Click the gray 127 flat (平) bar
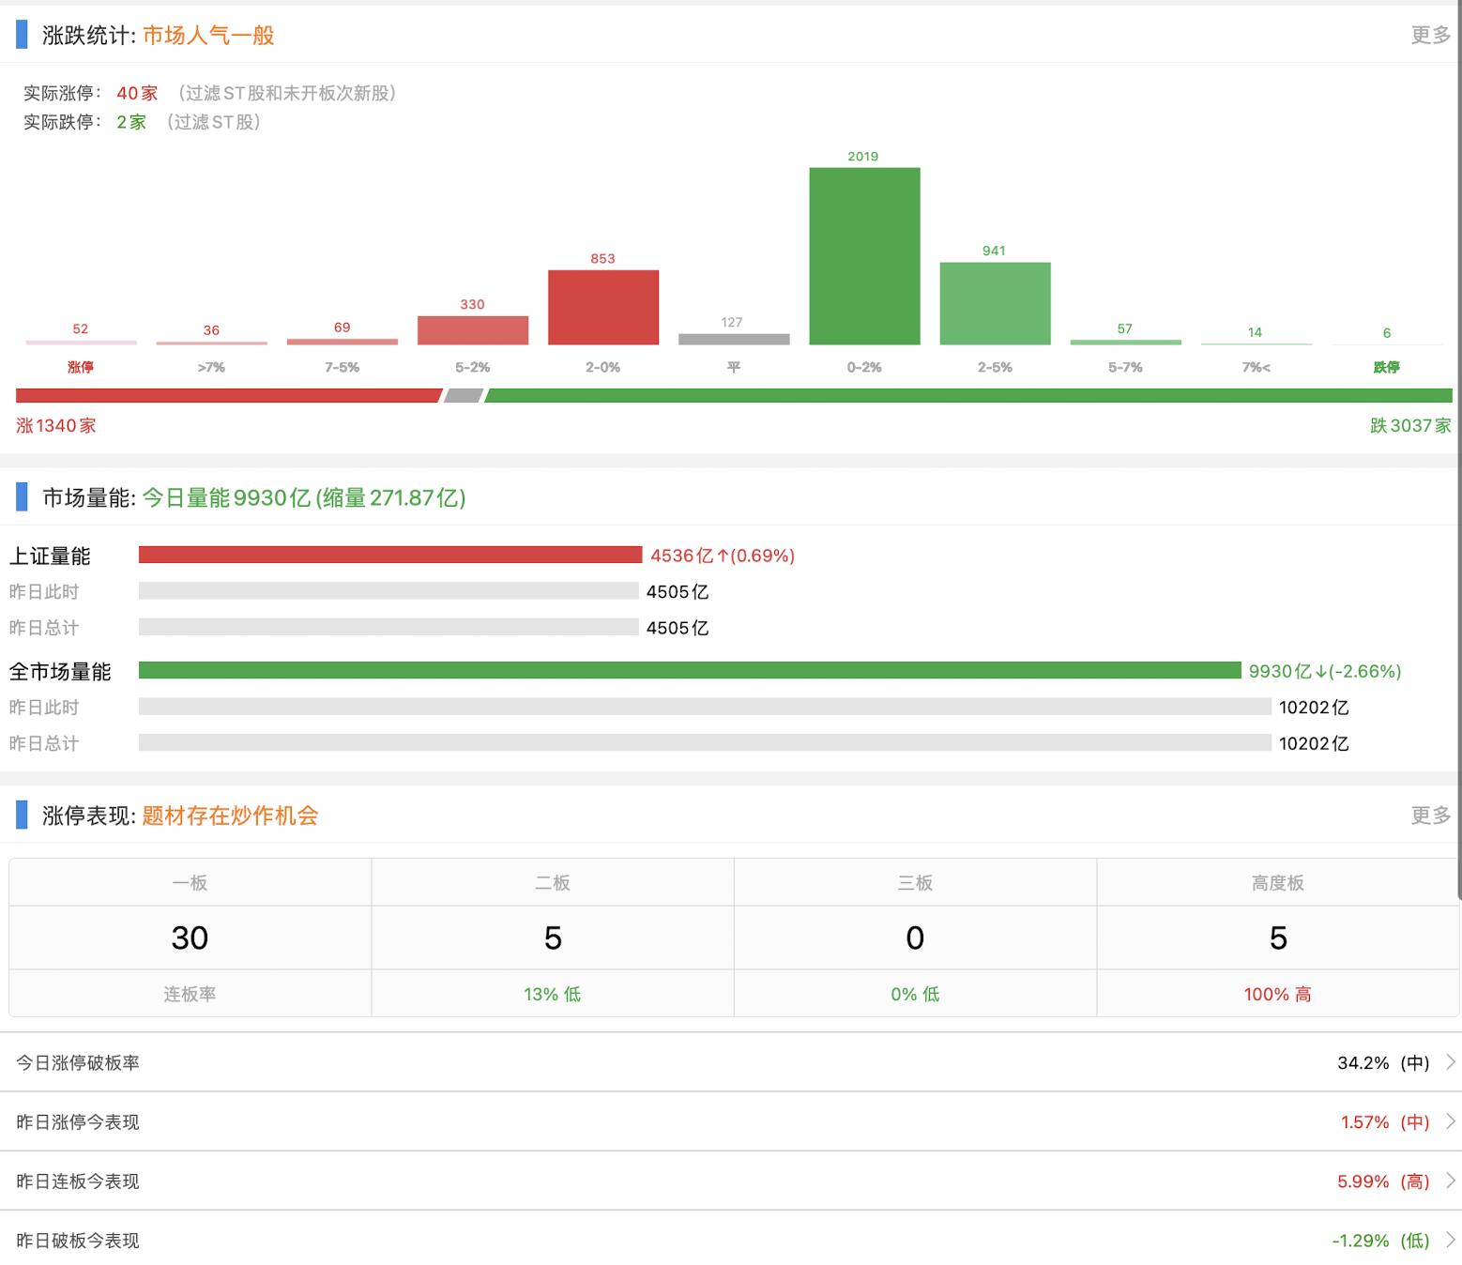 click(x=733, y=339)
